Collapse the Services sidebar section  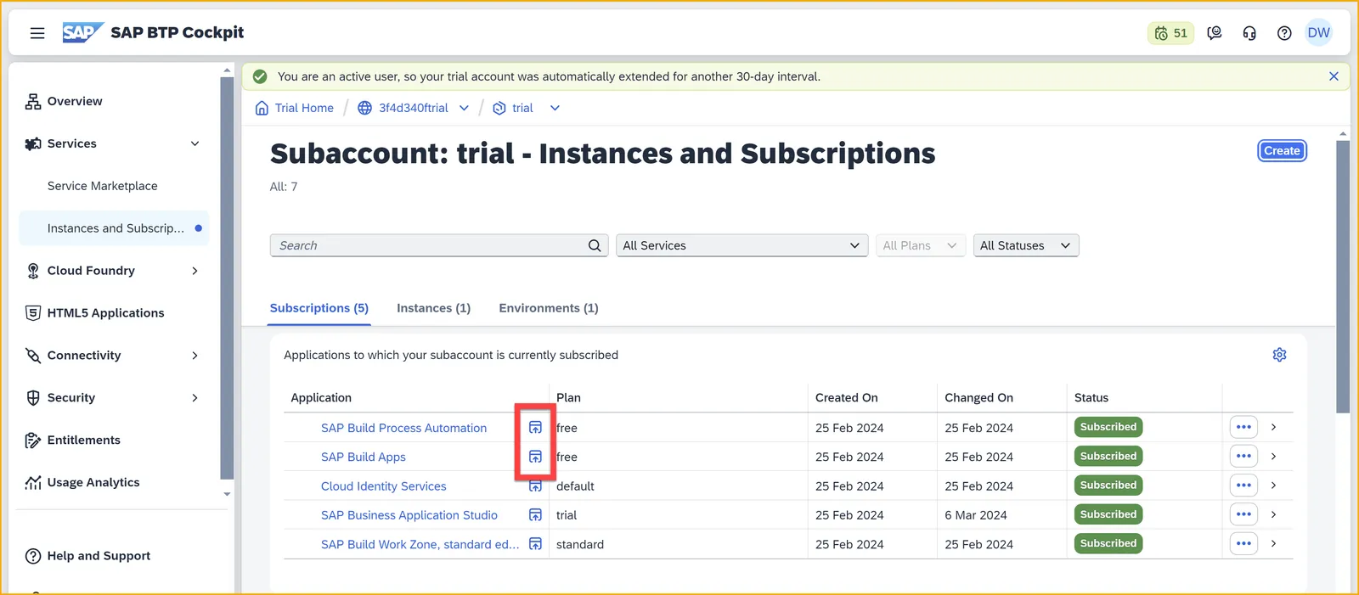[195, 143]
